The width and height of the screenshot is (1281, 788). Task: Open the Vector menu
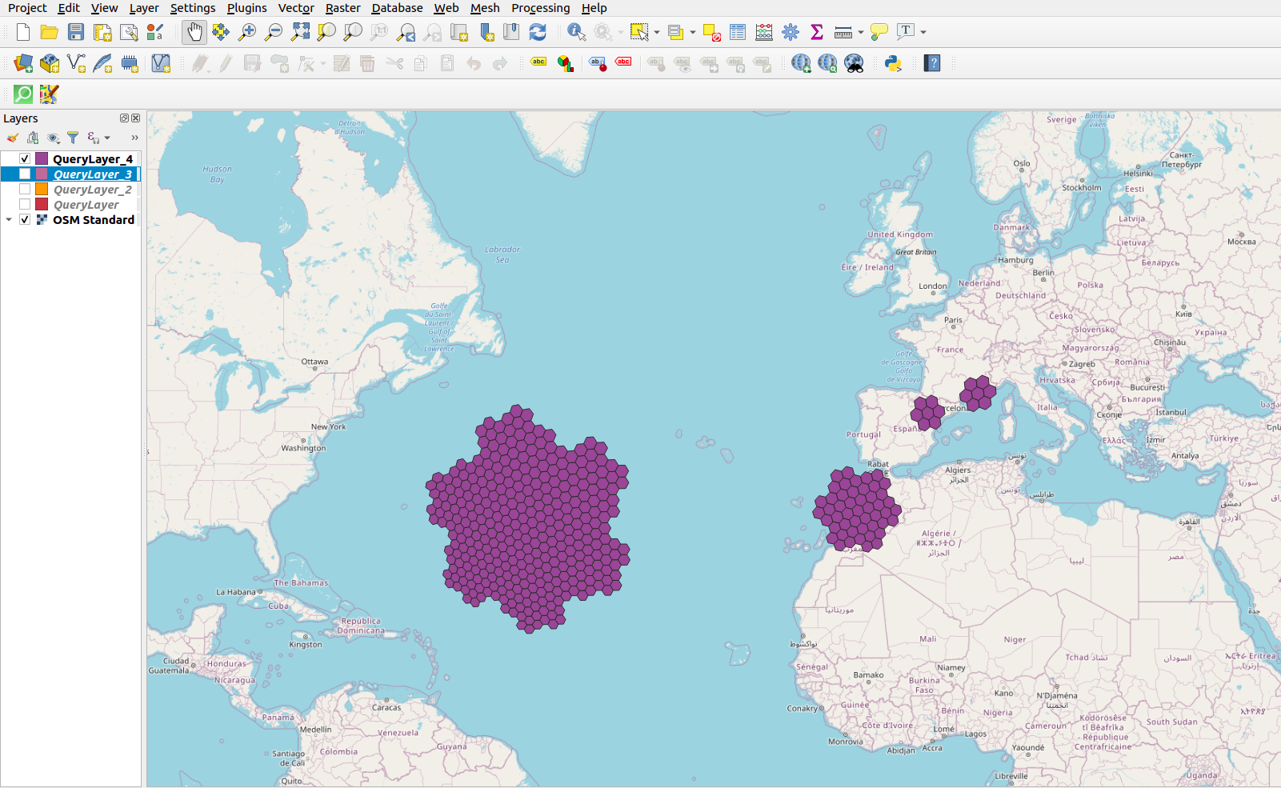coord(296,8)
